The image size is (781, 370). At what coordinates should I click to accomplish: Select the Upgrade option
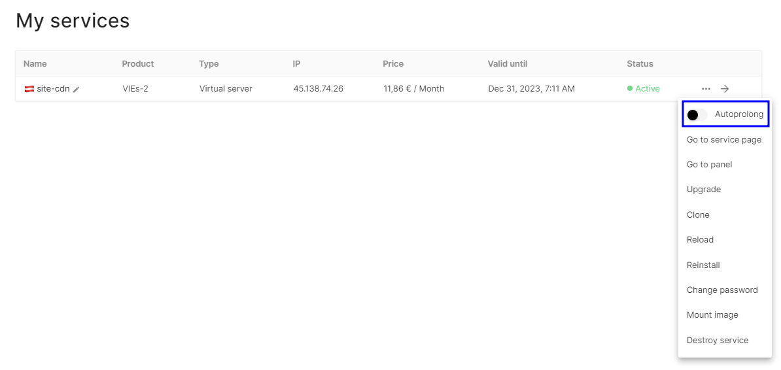click(703, 189)
